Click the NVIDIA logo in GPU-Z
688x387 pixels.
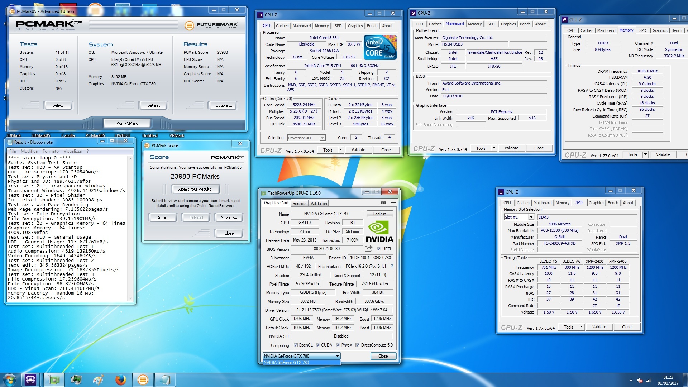point(379,231)
